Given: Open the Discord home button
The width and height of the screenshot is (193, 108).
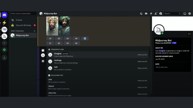Looking at the screenshot, I should (x=4, y=15).
